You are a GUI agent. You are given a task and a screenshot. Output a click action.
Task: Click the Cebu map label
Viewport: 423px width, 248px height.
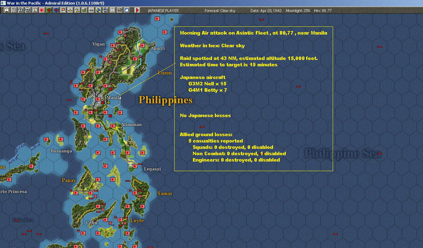pos(92,223)
